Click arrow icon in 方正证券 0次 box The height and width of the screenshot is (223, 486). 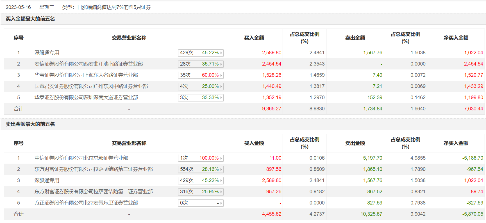coord(221,203)
